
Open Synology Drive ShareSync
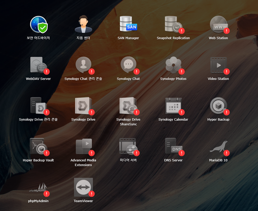(x=128, y=106)
